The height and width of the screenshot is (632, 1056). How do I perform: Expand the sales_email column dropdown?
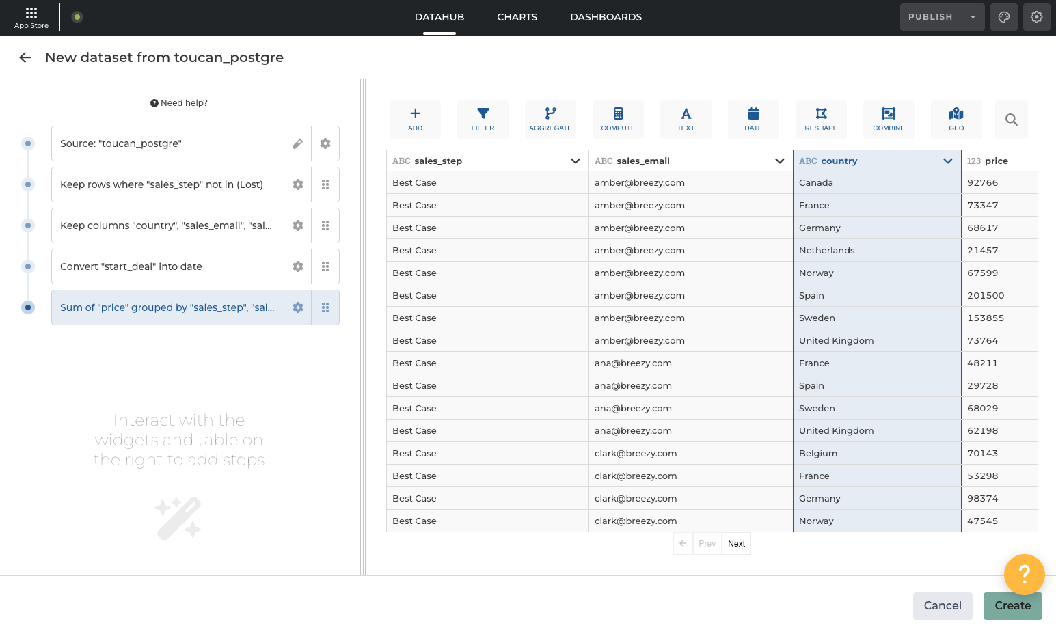[779, 161]
